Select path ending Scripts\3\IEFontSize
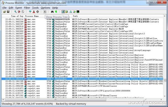Viewport: 168px width, 107px height. click(115, 38)
